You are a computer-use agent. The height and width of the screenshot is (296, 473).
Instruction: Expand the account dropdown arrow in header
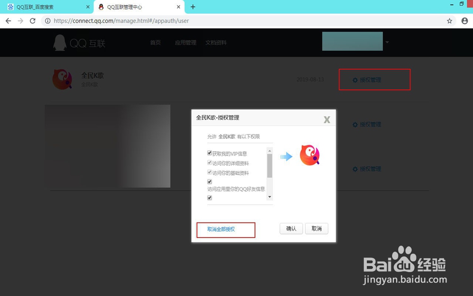tap(387, 42)
